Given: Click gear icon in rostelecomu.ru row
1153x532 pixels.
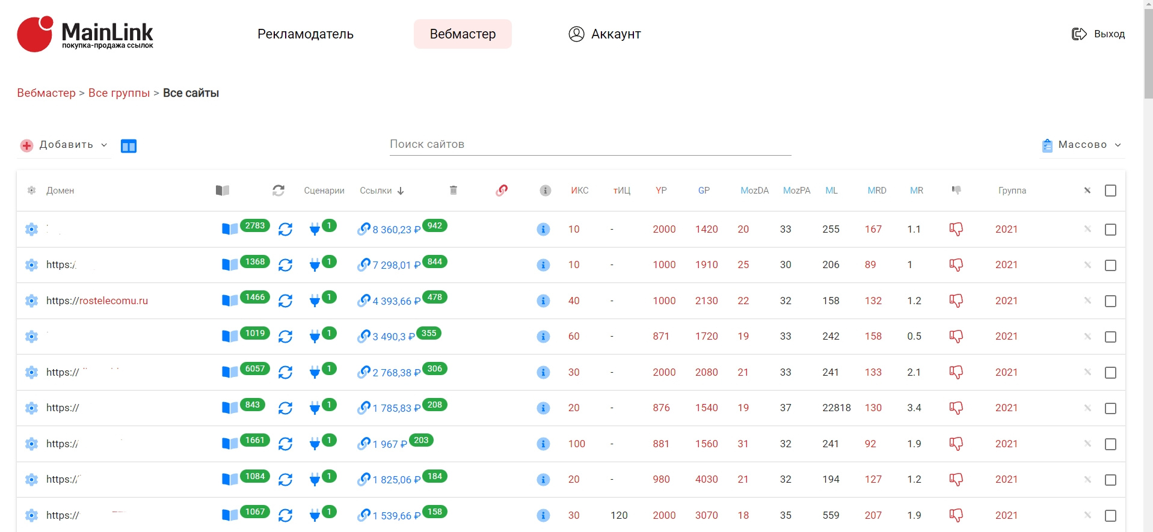Looking at the screenshot, I should 31,301.
